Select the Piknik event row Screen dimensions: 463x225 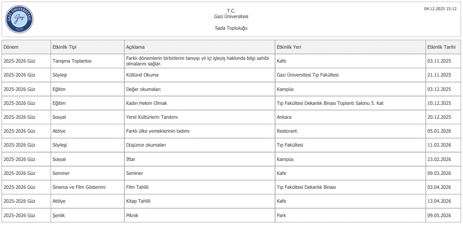point(132,216)
